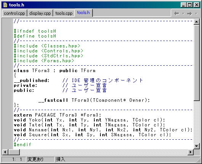This screenshot has width=202, height=164.
Task: Click the '#include <Forms.hpp>' line
Action: point(44,61)
